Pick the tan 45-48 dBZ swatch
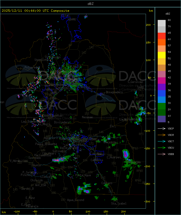The width and height of the screenshot is (181, 215). click(x=162, y=68)
